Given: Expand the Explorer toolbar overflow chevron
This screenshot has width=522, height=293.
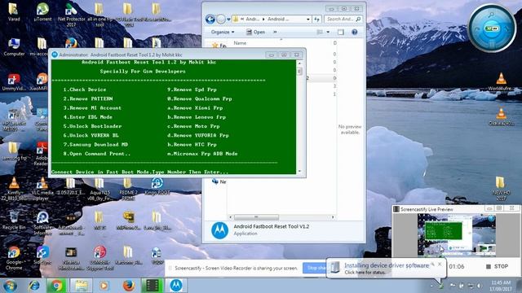Looking at the screenshot, I should (x=275, y=32).
